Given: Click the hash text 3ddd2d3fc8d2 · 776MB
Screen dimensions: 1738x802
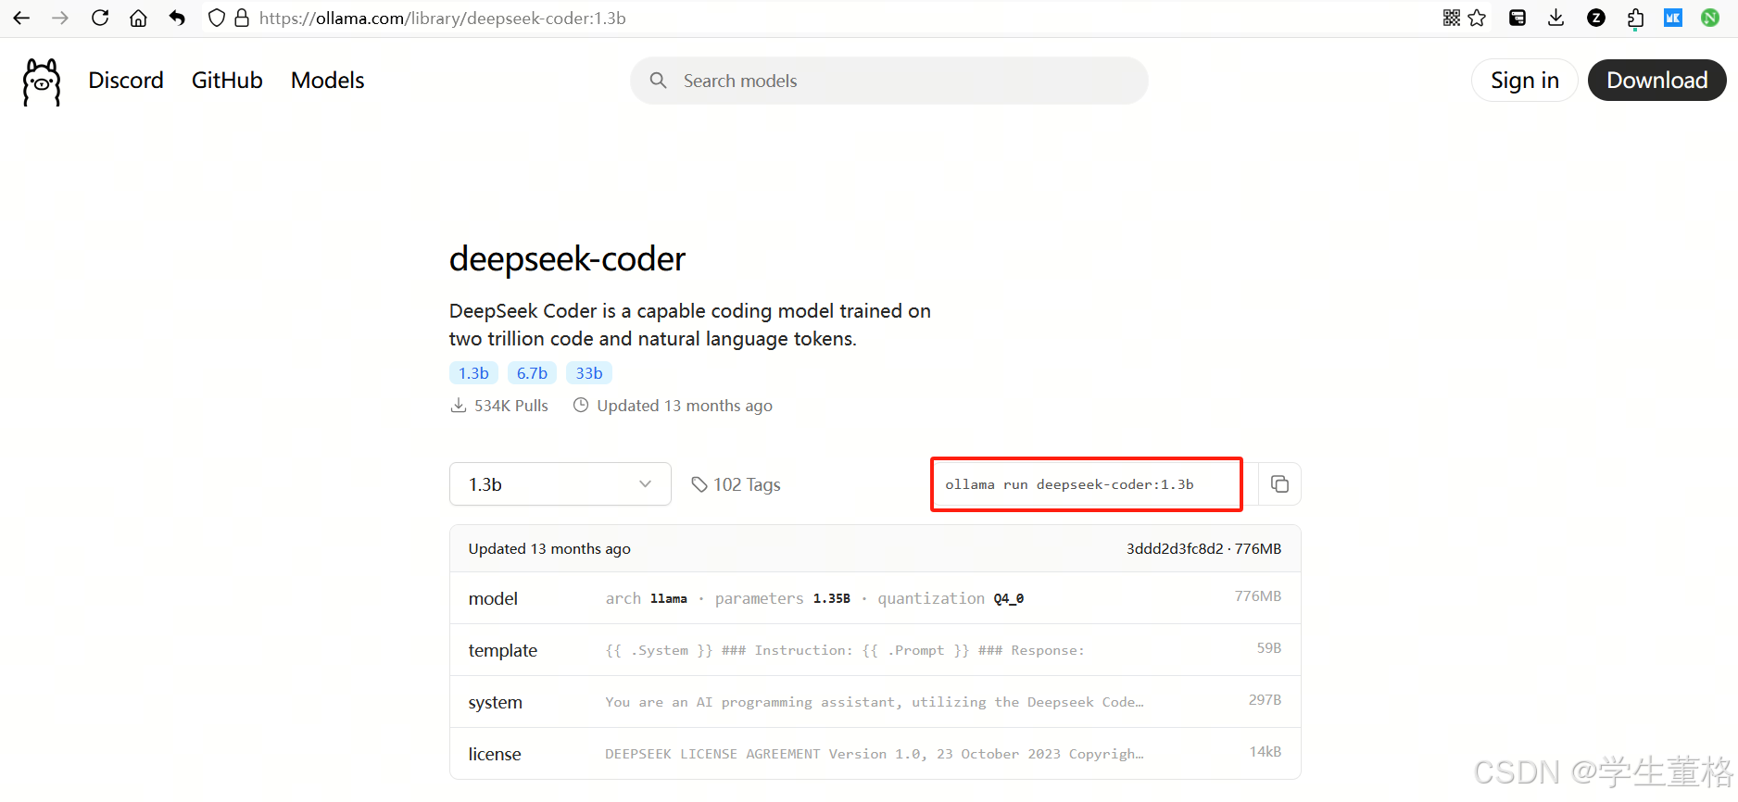Looking at the screenshot, I should coord(1203,548).
